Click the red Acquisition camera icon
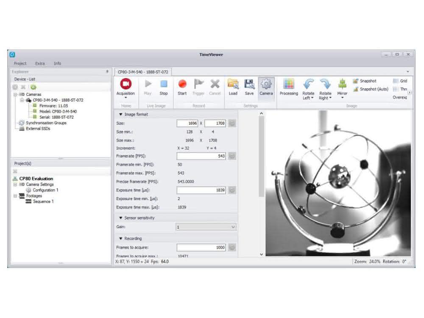Screen dimensions: 424x318 point(126,84)
